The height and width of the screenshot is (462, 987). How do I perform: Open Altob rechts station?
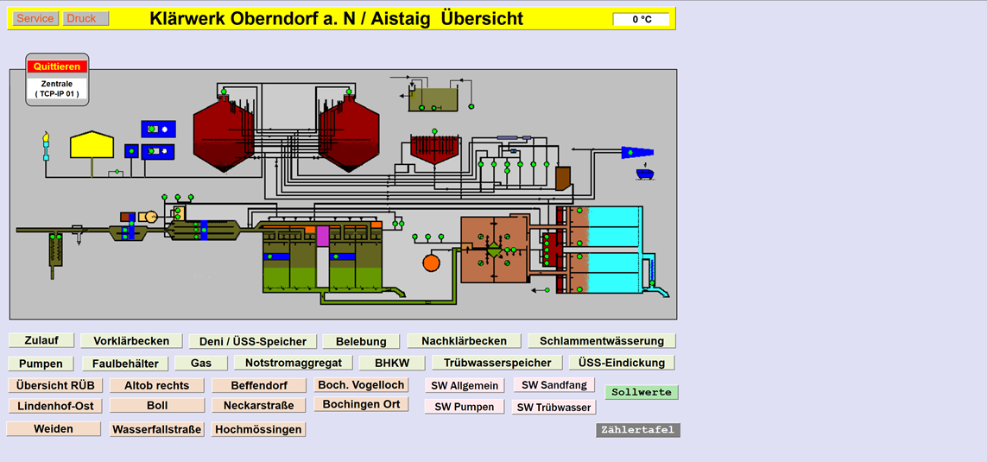pos(157,385)
